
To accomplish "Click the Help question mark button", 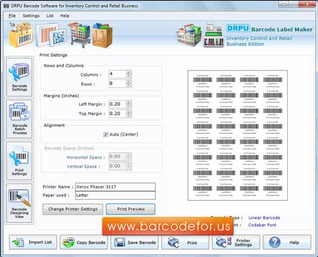I will pos(287,242).
